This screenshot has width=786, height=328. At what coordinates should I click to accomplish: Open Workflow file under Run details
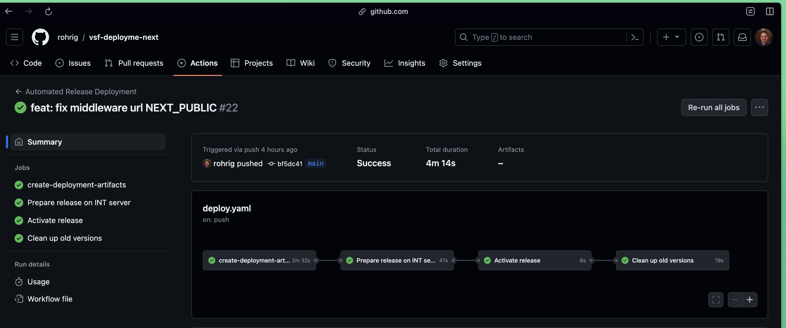[x=50, y=299]
